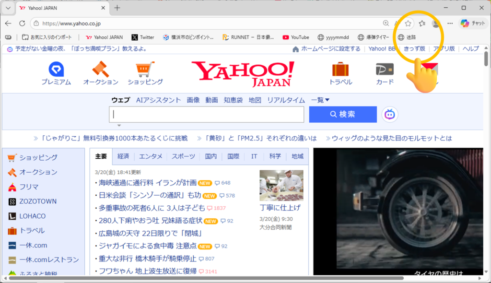Open the browser tab list chevron
Viewport: 491px width, 283px height.
tap(8, 8)
